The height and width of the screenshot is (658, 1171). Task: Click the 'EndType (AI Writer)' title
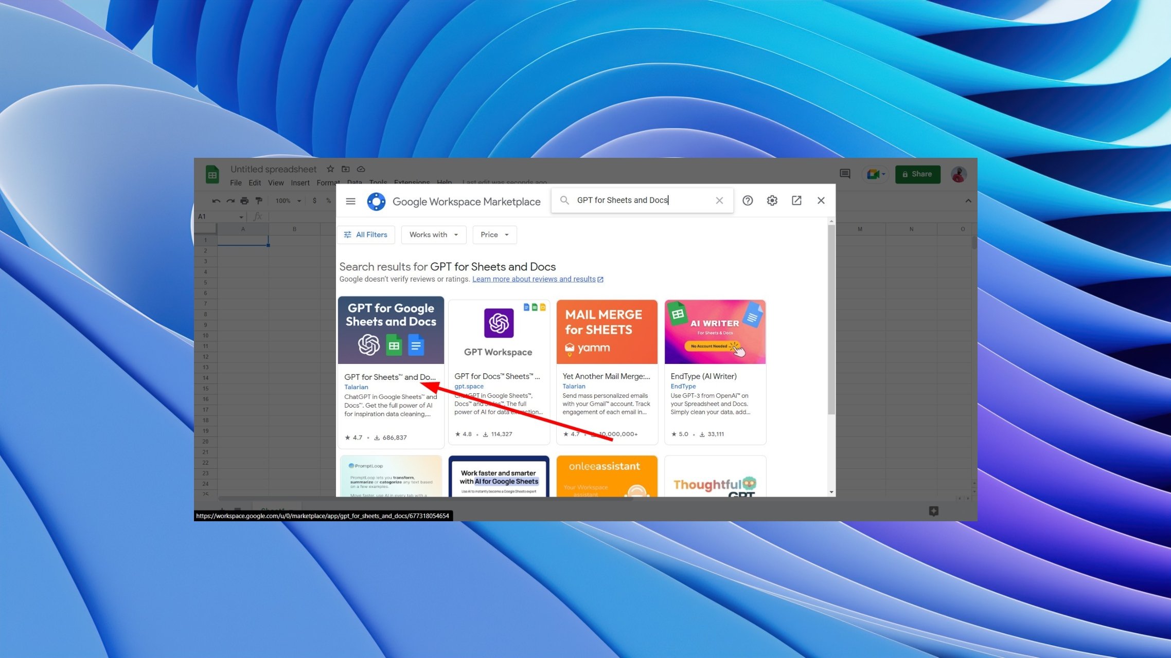[x=703, y=376]
